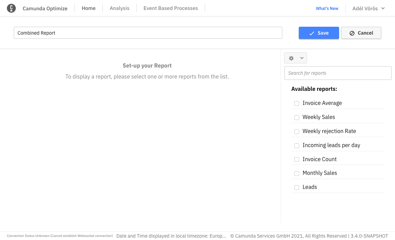Focus the Search for reports field
The image size is (395, 240).
338,73
